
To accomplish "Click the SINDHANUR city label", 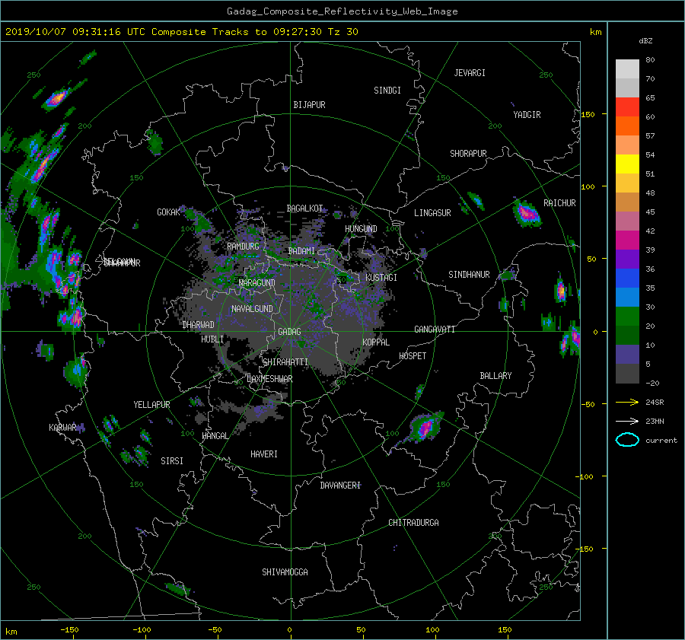I will coord(469,275).
